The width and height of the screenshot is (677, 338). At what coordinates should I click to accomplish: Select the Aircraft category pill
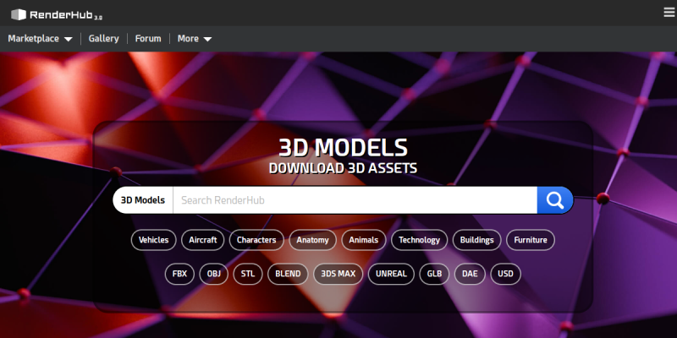click(x=203, y=240)
